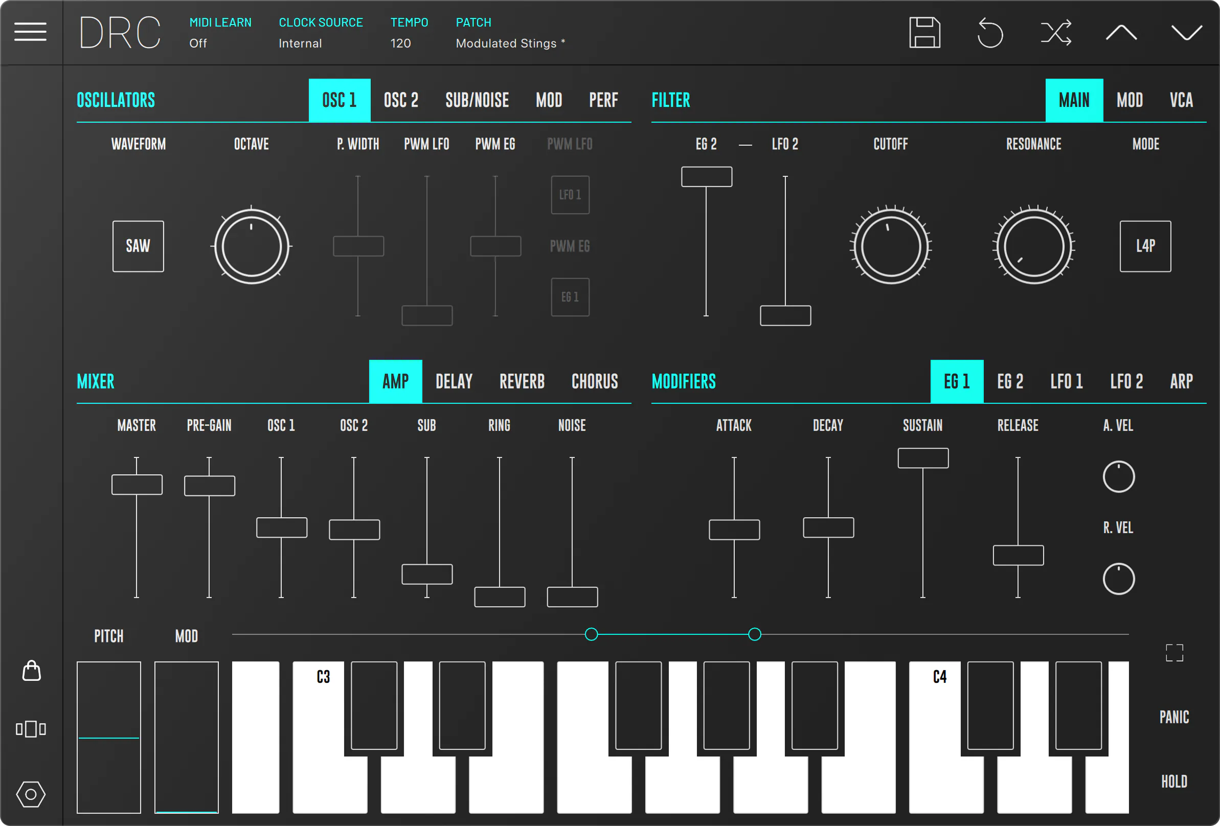
Task: Go to the next patch with the down chevron
Action: click(x=1186, y=33)
